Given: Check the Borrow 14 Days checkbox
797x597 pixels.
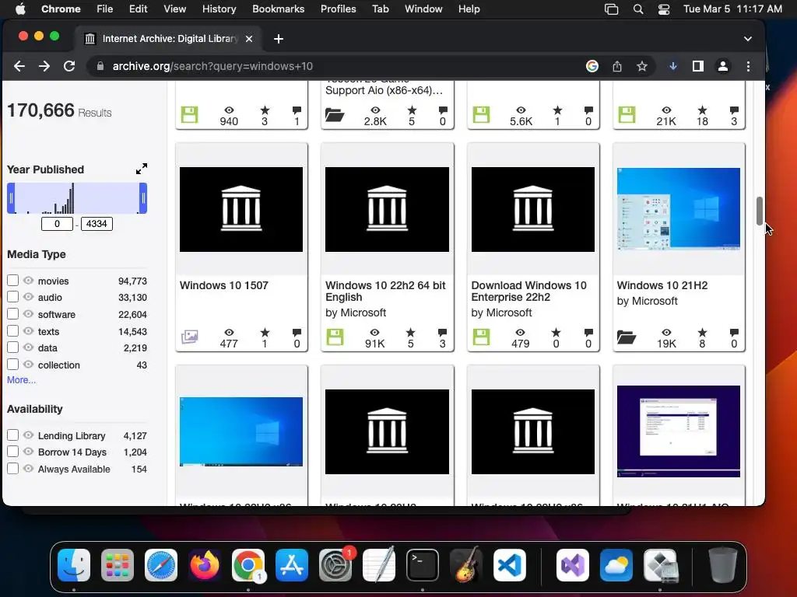Looking at the screenshot, I should click(x=12, y=452).
